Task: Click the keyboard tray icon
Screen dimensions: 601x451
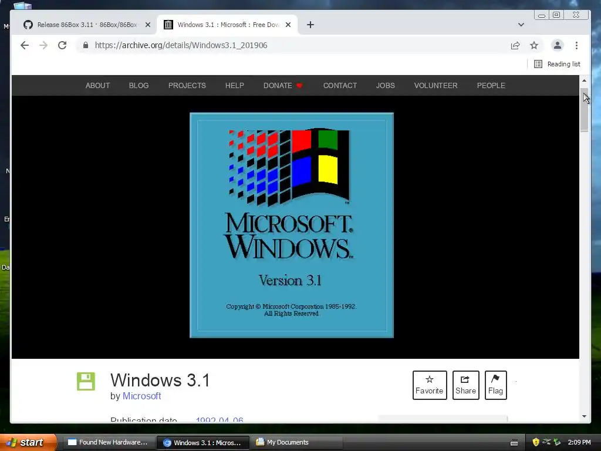Action: coord(514,443)
